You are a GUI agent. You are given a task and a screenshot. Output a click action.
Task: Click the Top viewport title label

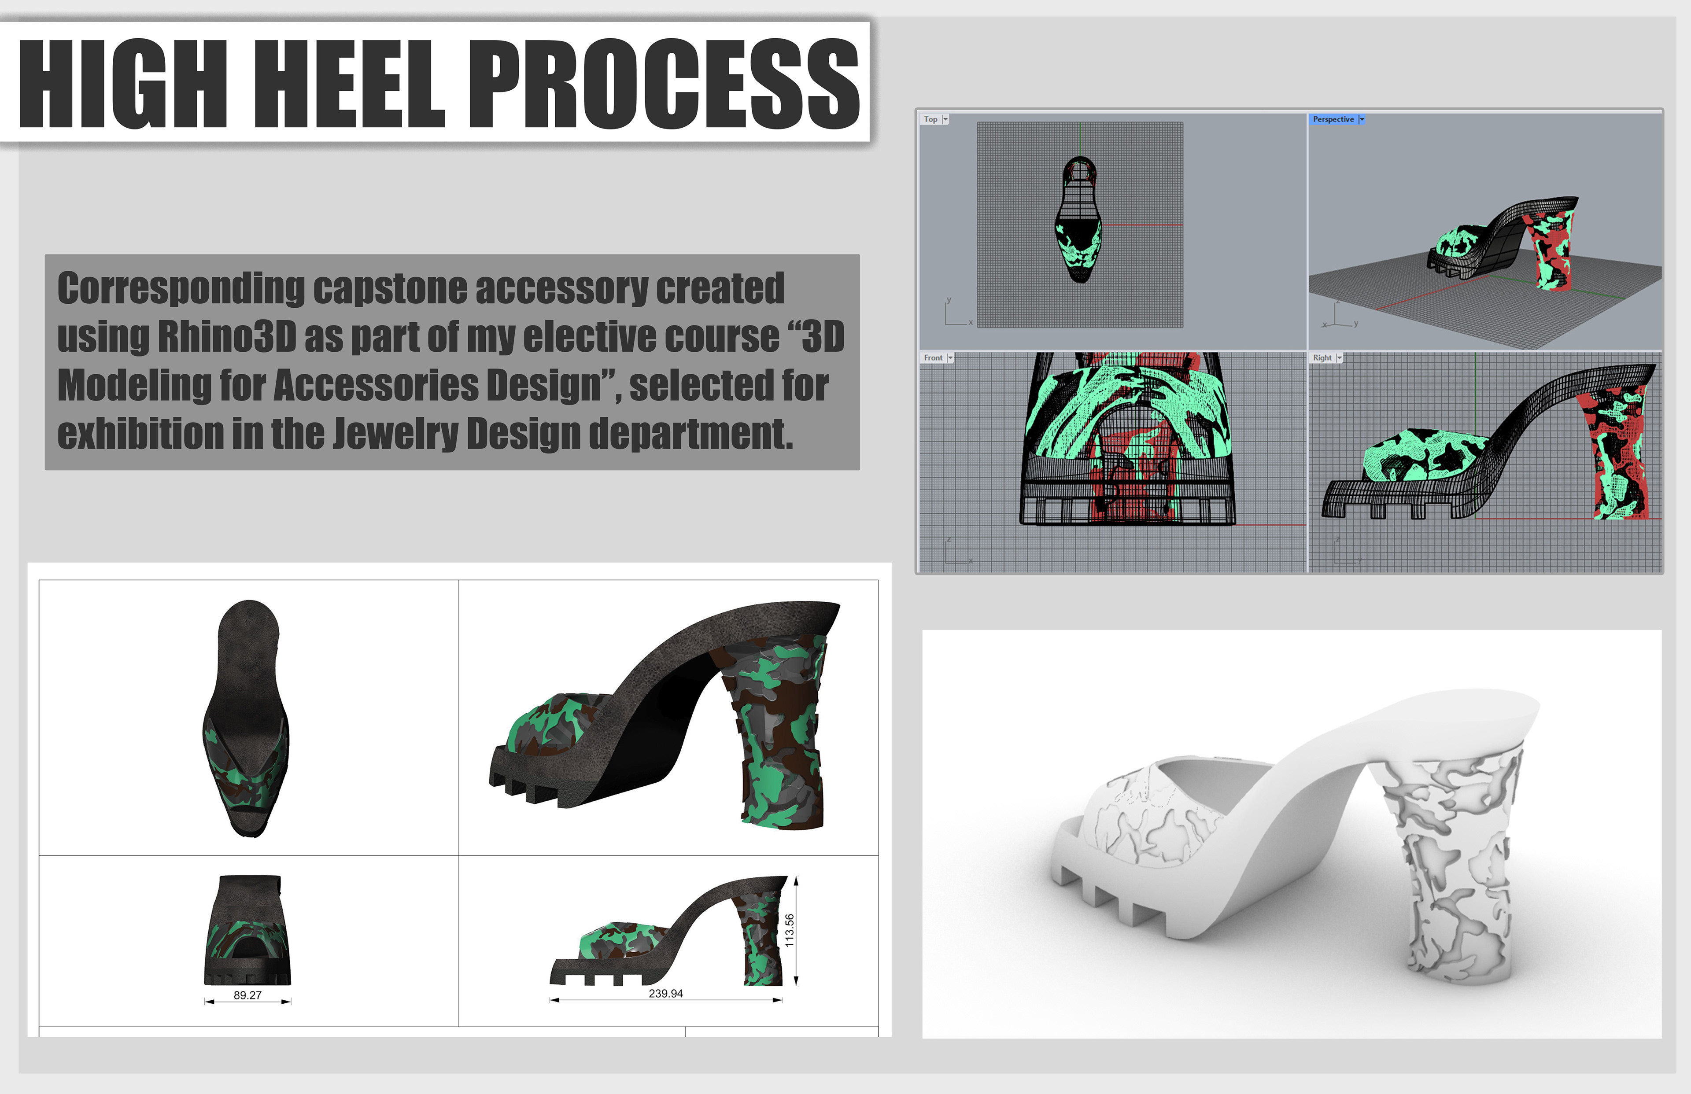click(x=931, y=119)
